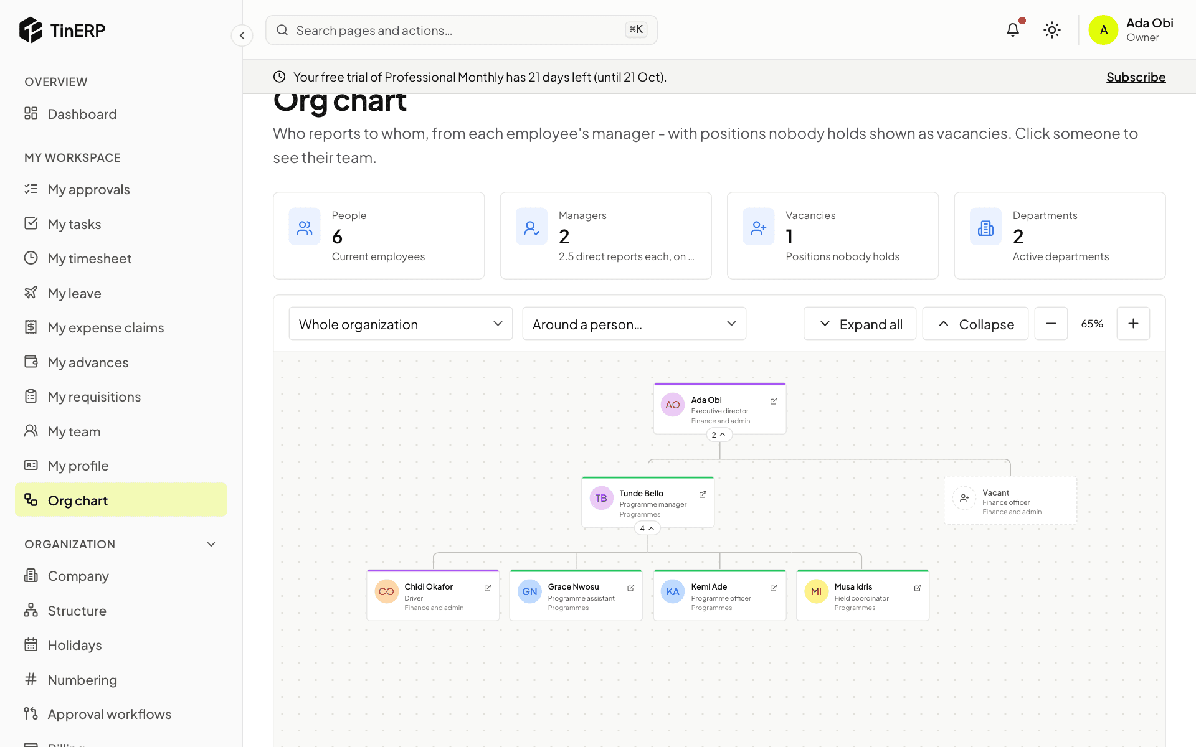Zoom in the chart with plus button

coord(1133,324)
